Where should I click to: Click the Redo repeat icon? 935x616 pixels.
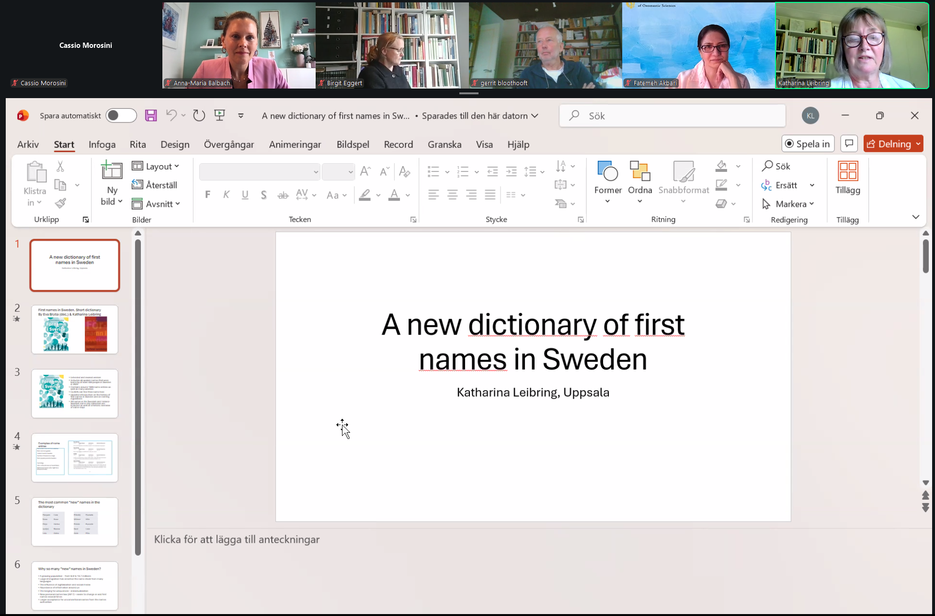tap(199, 115)
